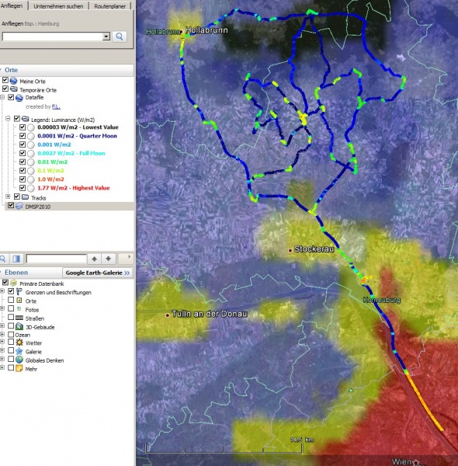Click the 0.1 W/m2 placemark circle icon

pos(31,171)
